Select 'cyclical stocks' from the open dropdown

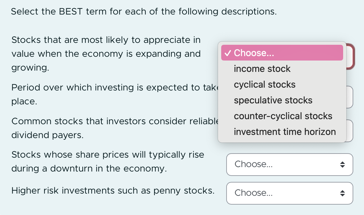264,84
